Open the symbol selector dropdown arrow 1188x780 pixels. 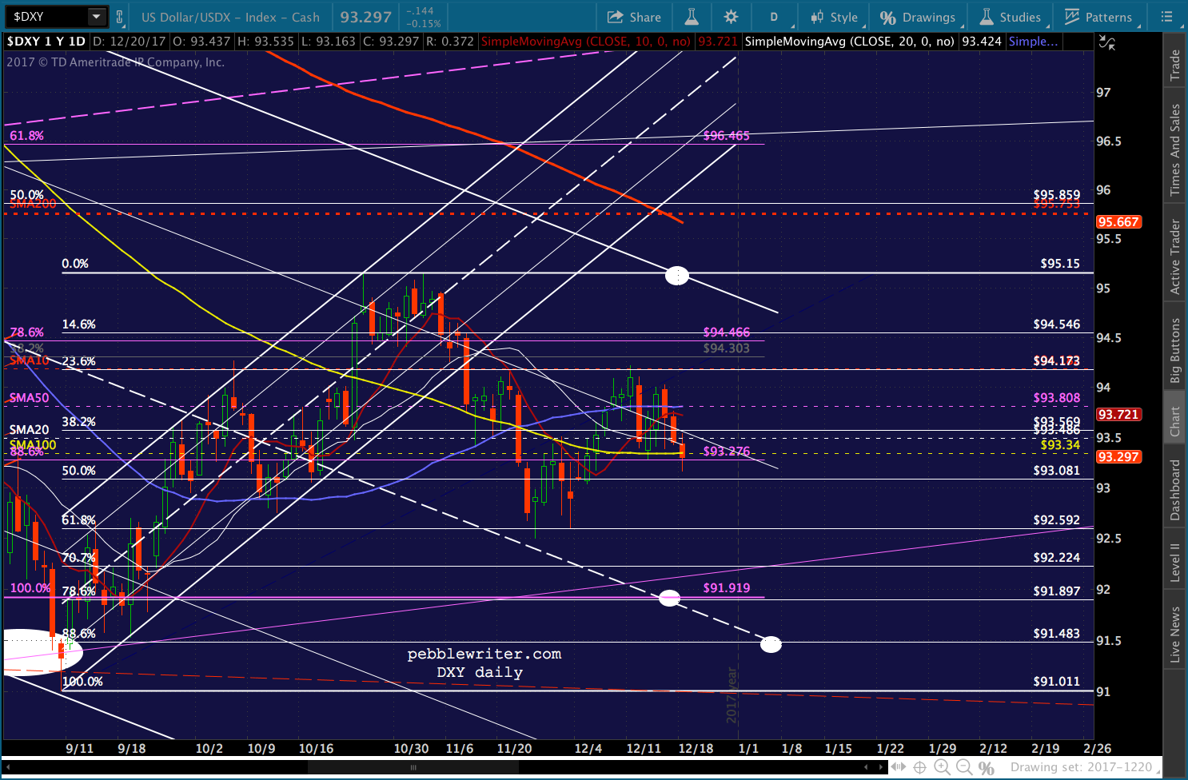[x=97, y=16]
